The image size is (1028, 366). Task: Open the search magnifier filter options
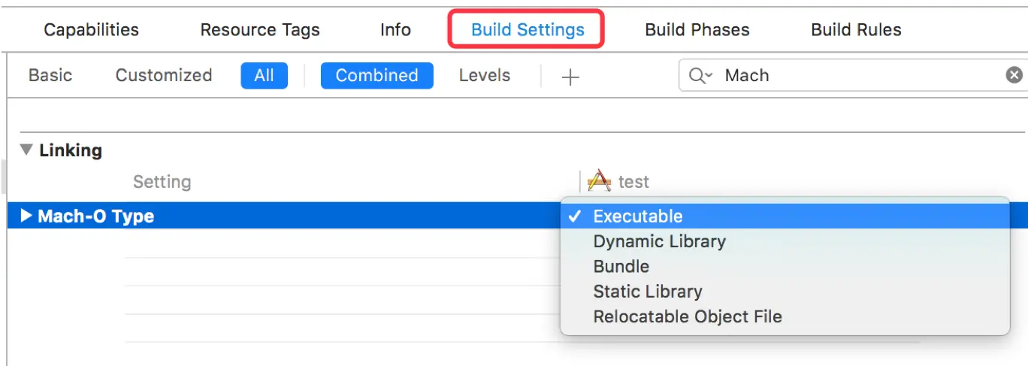(x=699, y=76)
